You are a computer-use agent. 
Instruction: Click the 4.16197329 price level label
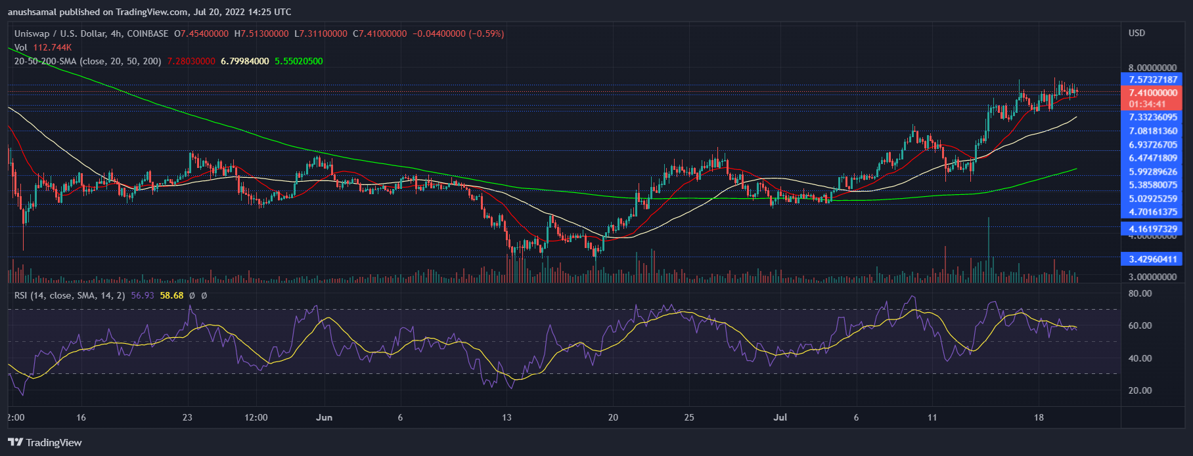click(x=1153, y=228)
